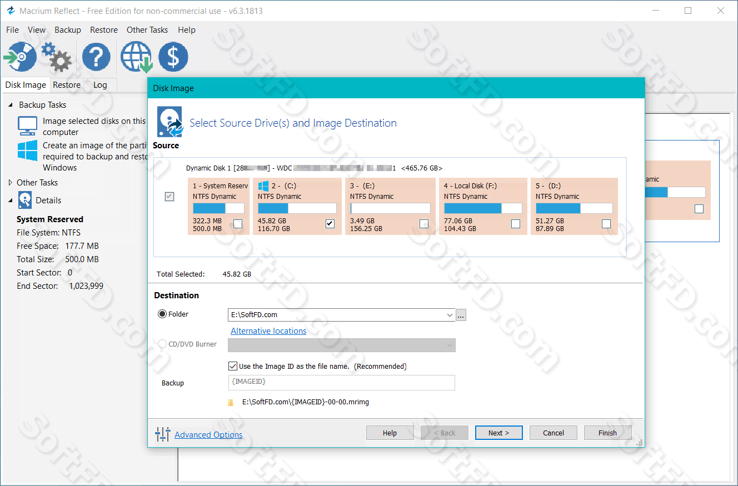Click the Advanced Options sliders icon
The image size is (738, 486).
[163, 434]
